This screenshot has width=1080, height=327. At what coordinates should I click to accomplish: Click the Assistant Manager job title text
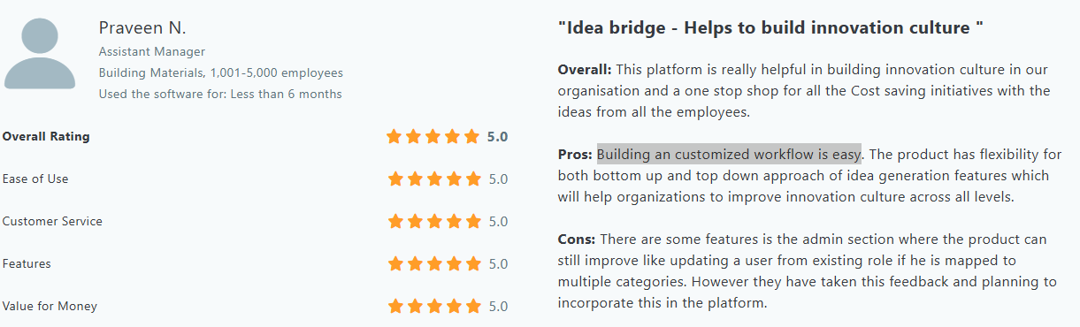[x=152, y=52]
